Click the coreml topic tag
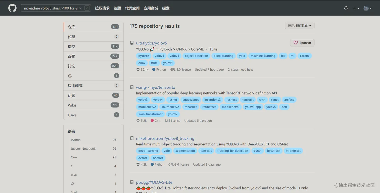This screenshot has height=193, width=380. [x=305, y=56]
